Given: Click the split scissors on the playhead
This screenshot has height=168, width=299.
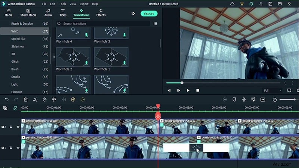Looking at the screenshot, I should point(158,116).
